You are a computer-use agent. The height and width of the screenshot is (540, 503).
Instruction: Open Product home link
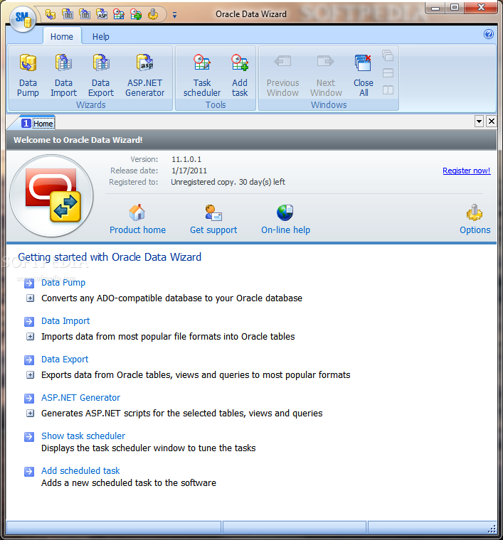point(137,229)
